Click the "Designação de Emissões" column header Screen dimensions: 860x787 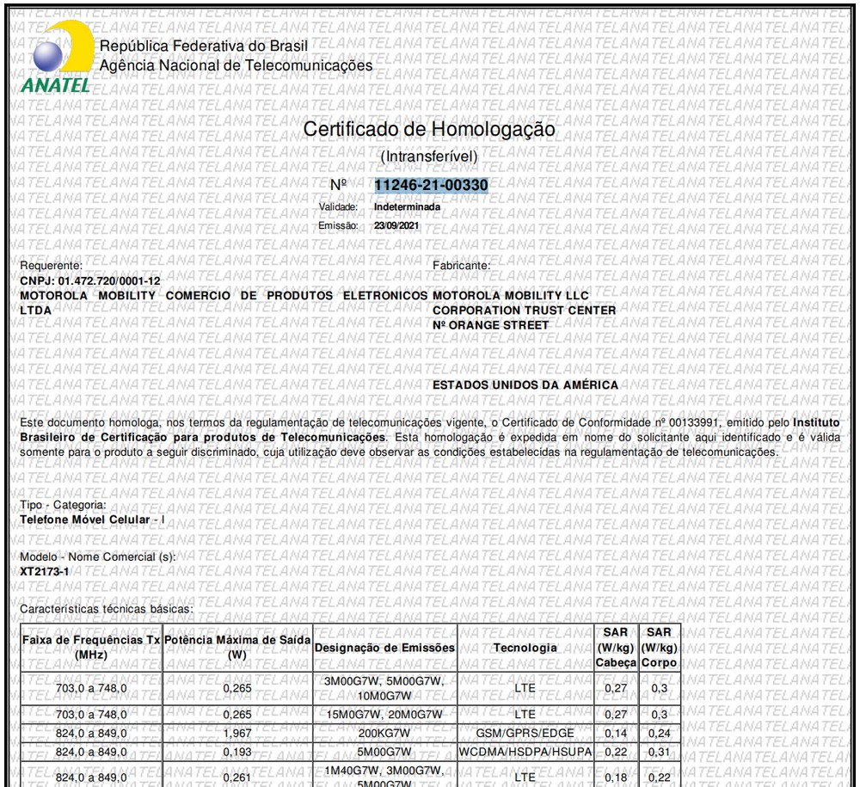pos(384,648)
